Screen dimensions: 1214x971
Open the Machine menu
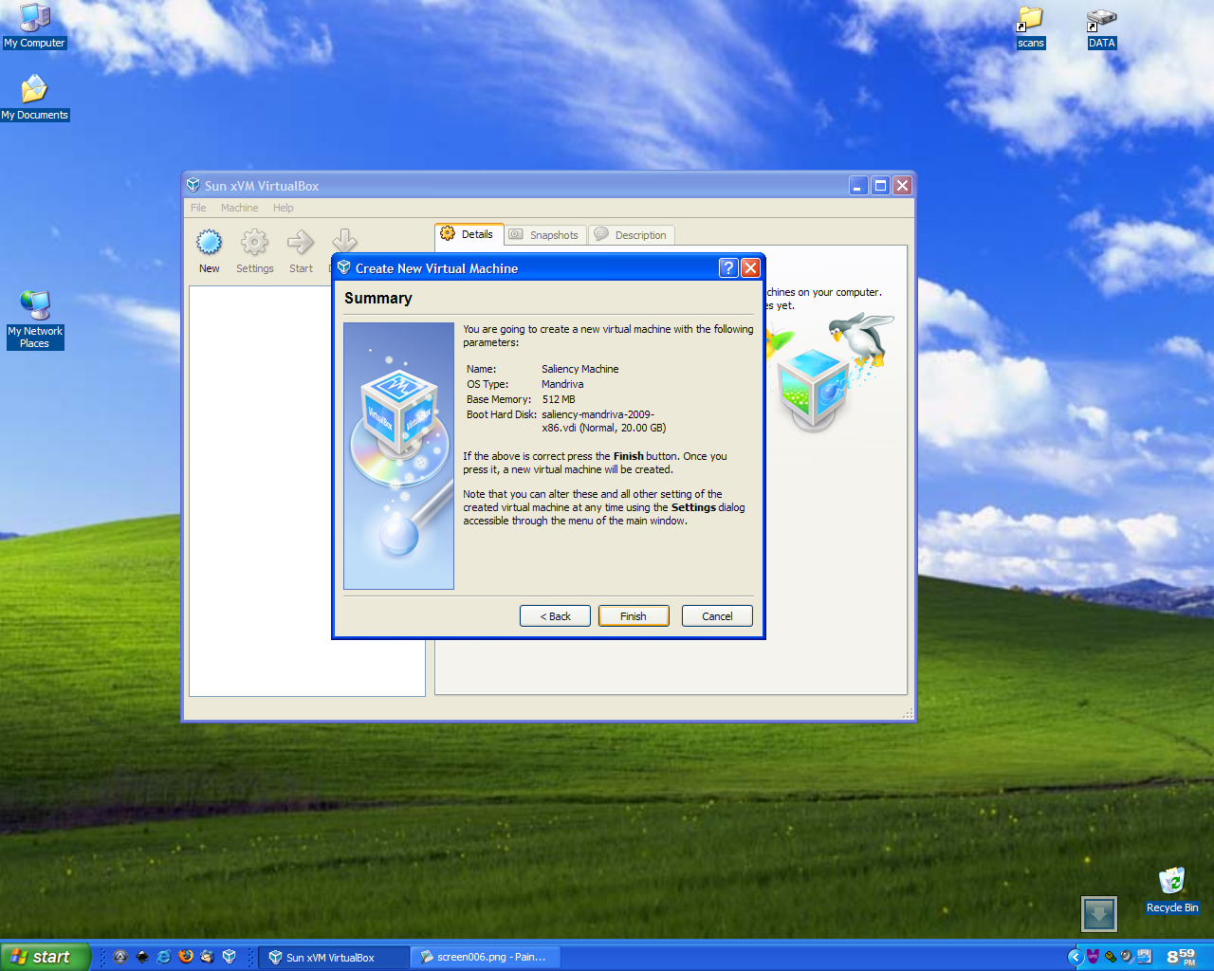coord(239,208)
